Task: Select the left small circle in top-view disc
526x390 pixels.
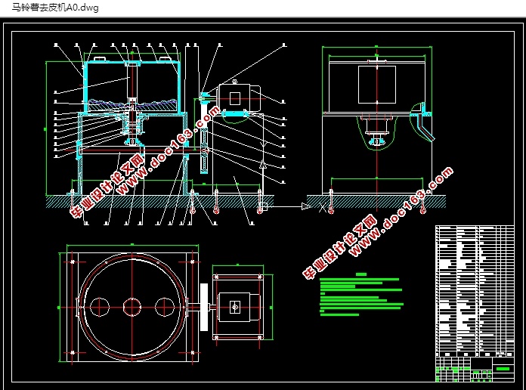Action: (100, 307)
